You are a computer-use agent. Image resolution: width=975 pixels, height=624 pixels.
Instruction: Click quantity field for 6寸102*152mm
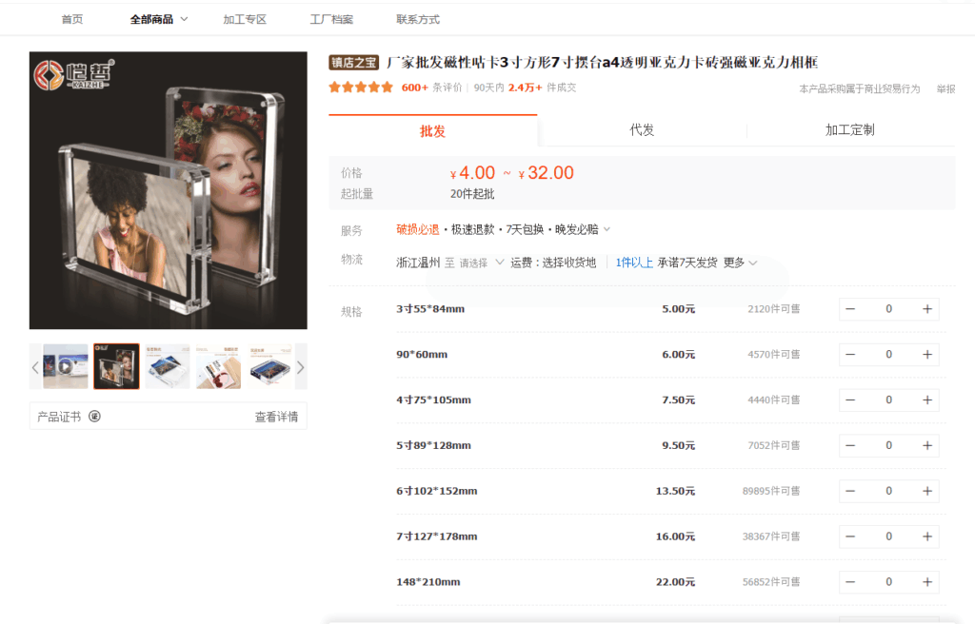click(x=888, y=491)
